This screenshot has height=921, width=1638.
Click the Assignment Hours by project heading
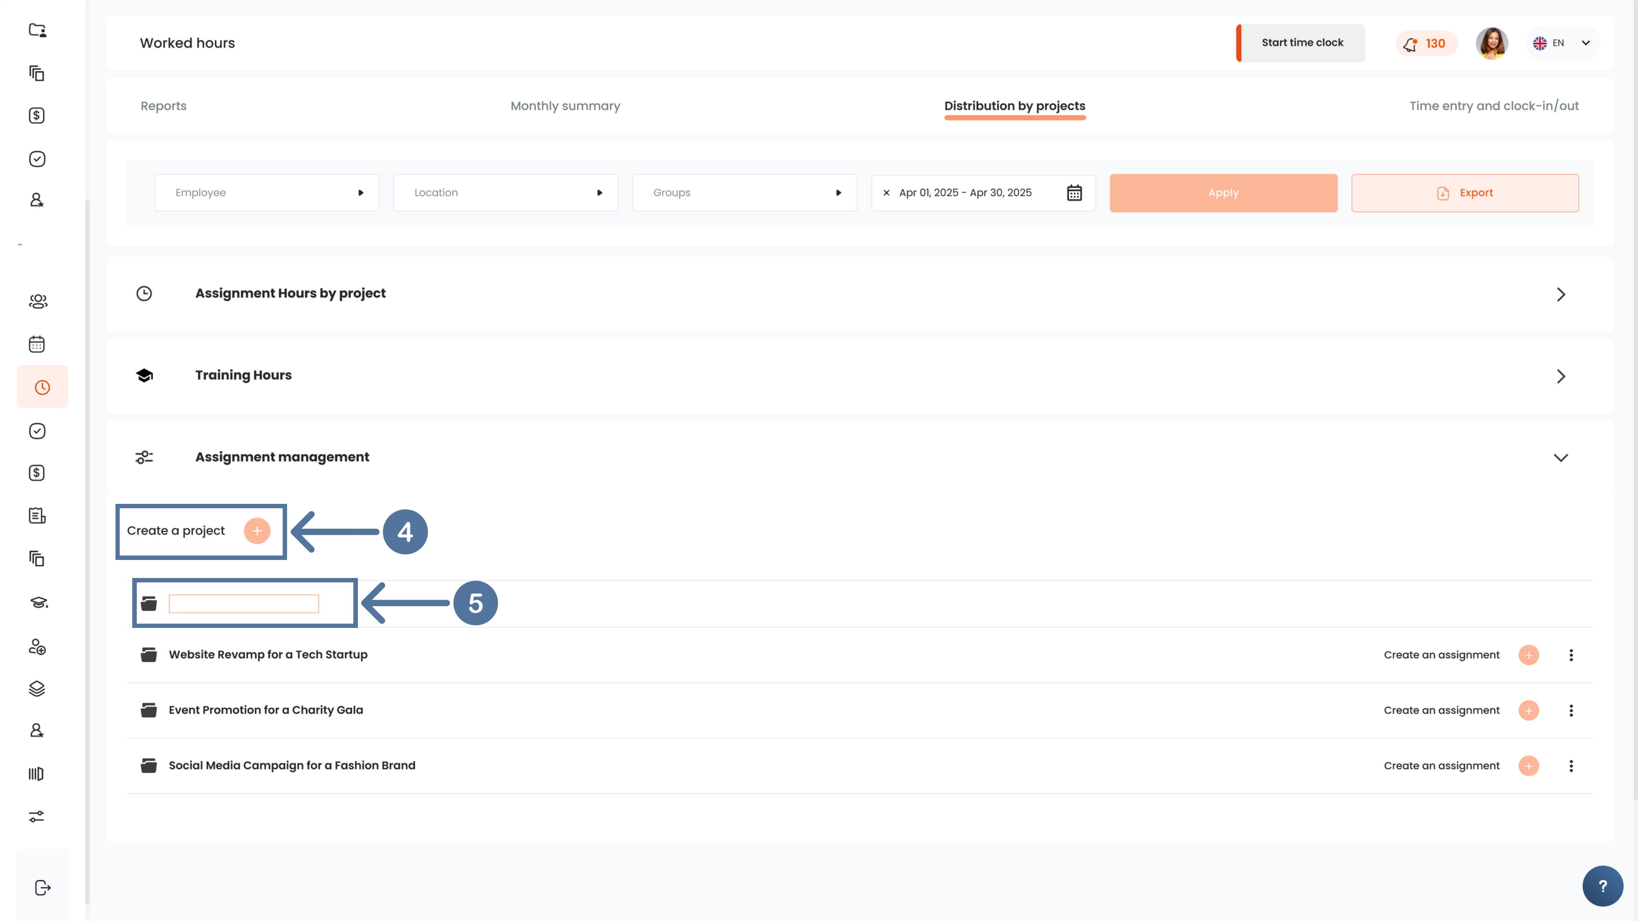(x=290, y=293)
